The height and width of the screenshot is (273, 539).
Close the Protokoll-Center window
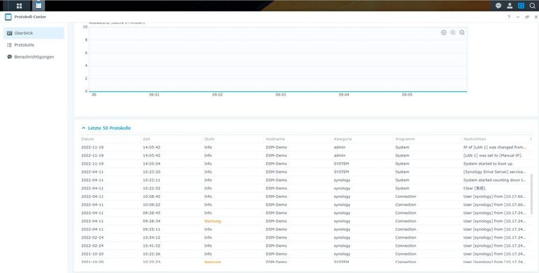(536, 17)
